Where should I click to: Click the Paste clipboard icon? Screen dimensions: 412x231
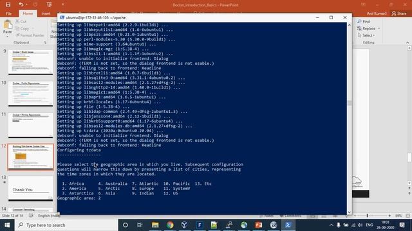pyautogui.click(x=8, y=24)
